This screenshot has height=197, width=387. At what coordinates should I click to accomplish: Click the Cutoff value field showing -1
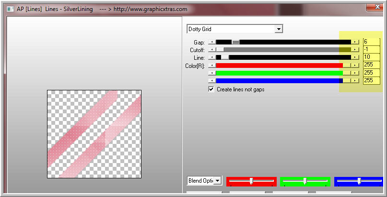(371, 49)
